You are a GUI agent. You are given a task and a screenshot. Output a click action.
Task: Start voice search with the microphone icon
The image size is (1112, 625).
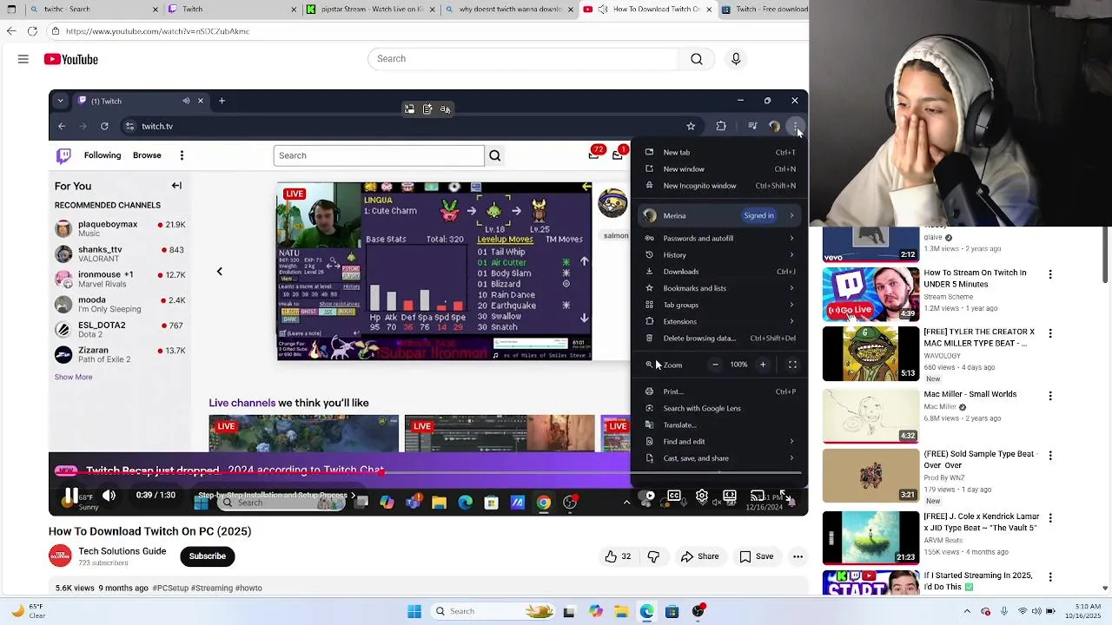coord(736,59)
